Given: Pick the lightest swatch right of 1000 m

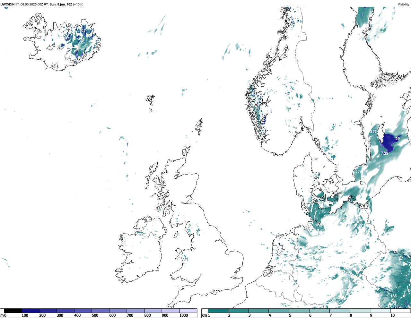Looking at the screenshot, I should 188,311.
